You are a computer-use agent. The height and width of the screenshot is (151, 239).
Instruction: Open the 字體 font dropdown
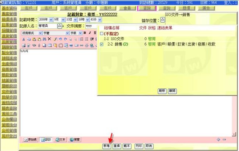(56, 33)
